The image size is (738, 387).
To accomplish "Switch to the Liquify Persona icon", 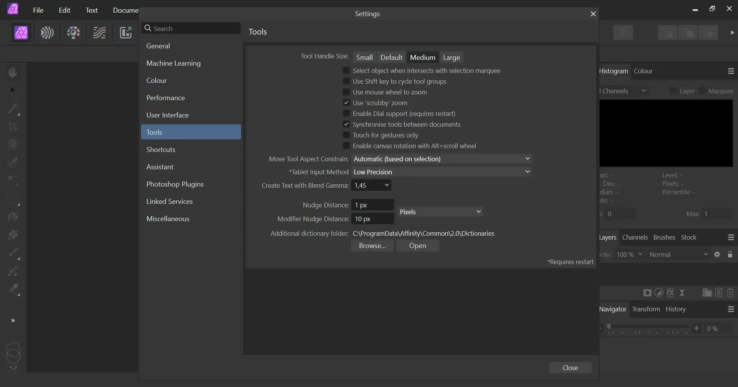I will (x=47, y=33).
